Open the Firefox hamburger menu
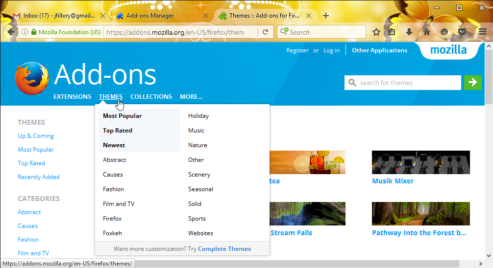This screenshot has height=268, width=493. click(x=483, y=32)
